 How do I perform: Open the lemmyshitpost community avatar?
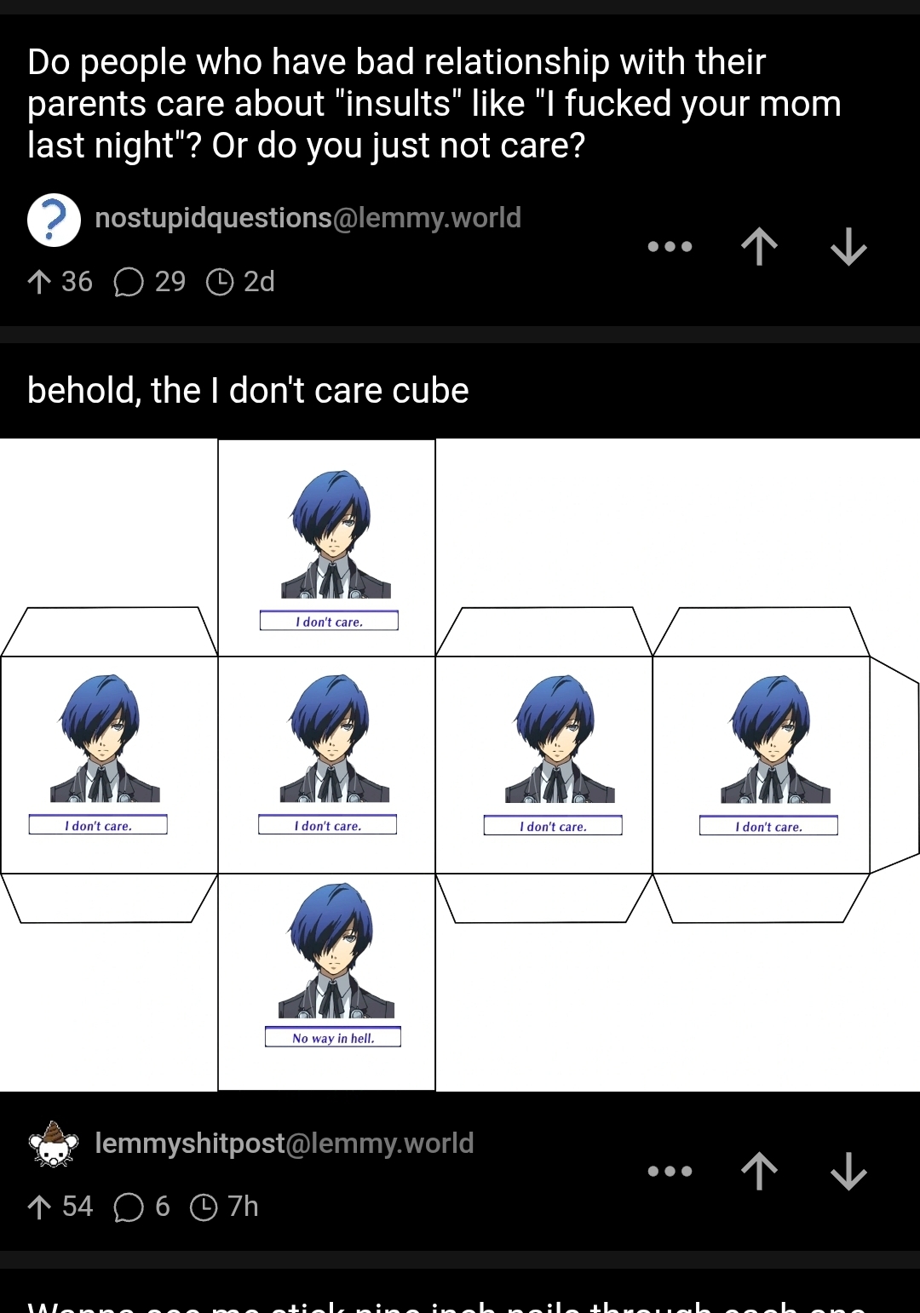[54, 1144]
